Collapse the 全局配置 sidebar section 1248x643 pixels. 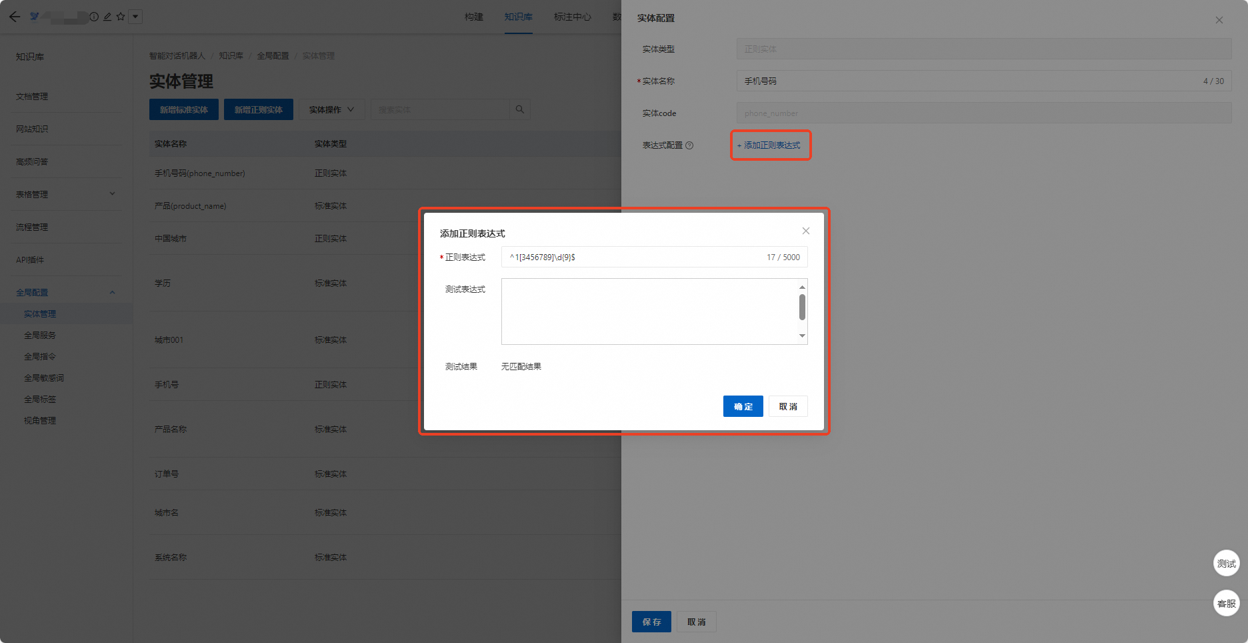[66, 292]
